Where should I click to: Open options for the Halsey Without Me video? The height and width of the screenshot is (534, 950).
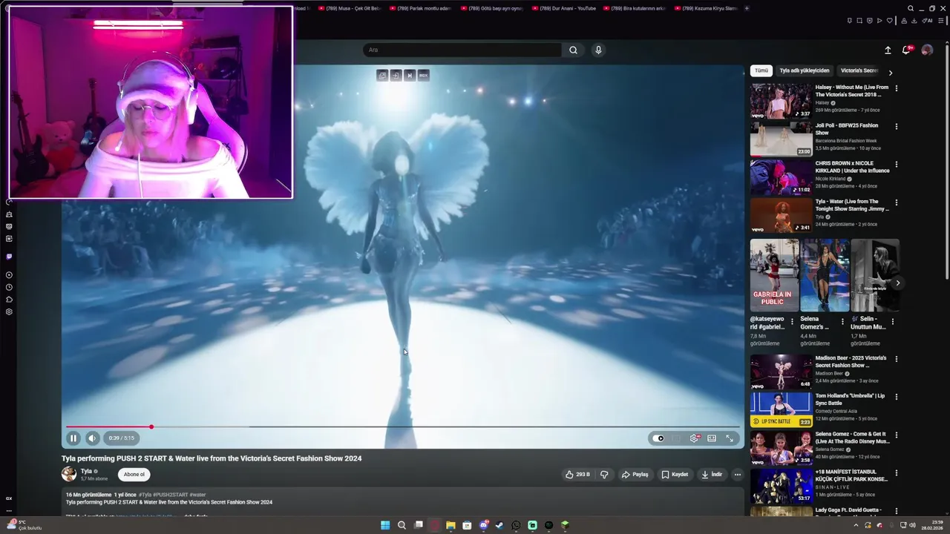click(897, 88)
